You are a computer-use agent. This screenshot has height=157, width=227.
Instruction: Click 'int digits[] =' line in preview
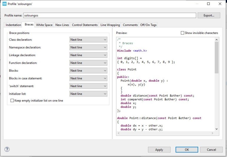[130, 58]
